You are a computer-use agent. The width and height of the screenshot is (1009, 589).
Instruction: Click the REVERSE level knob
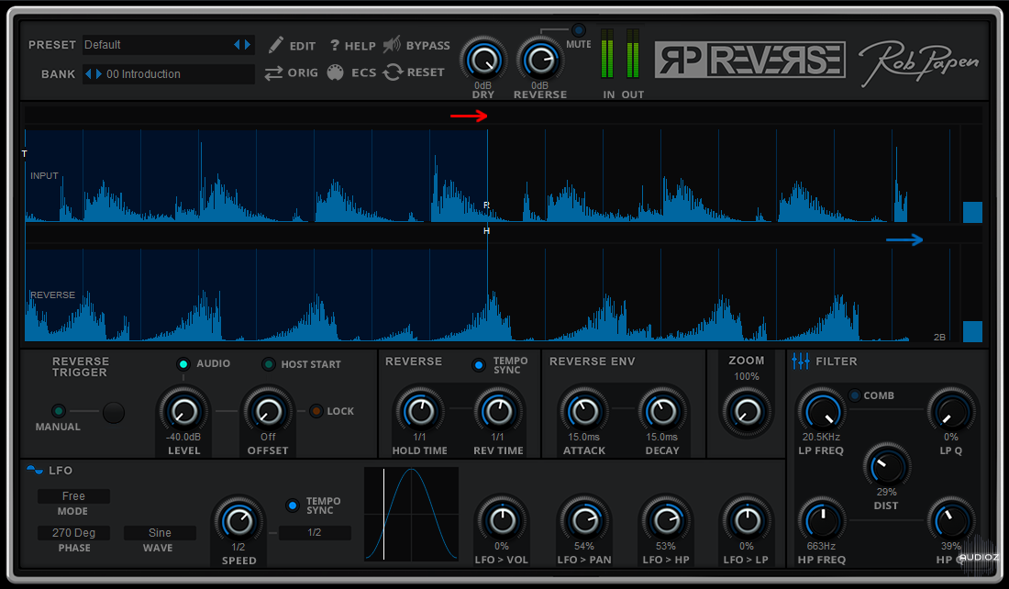(x=540, y=60)
